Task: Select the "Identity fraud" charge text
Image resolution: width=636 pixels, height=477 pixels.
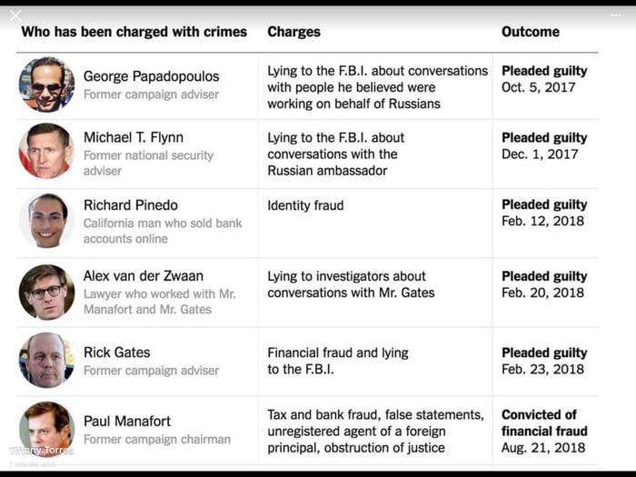Action: [x=305, y=205]
